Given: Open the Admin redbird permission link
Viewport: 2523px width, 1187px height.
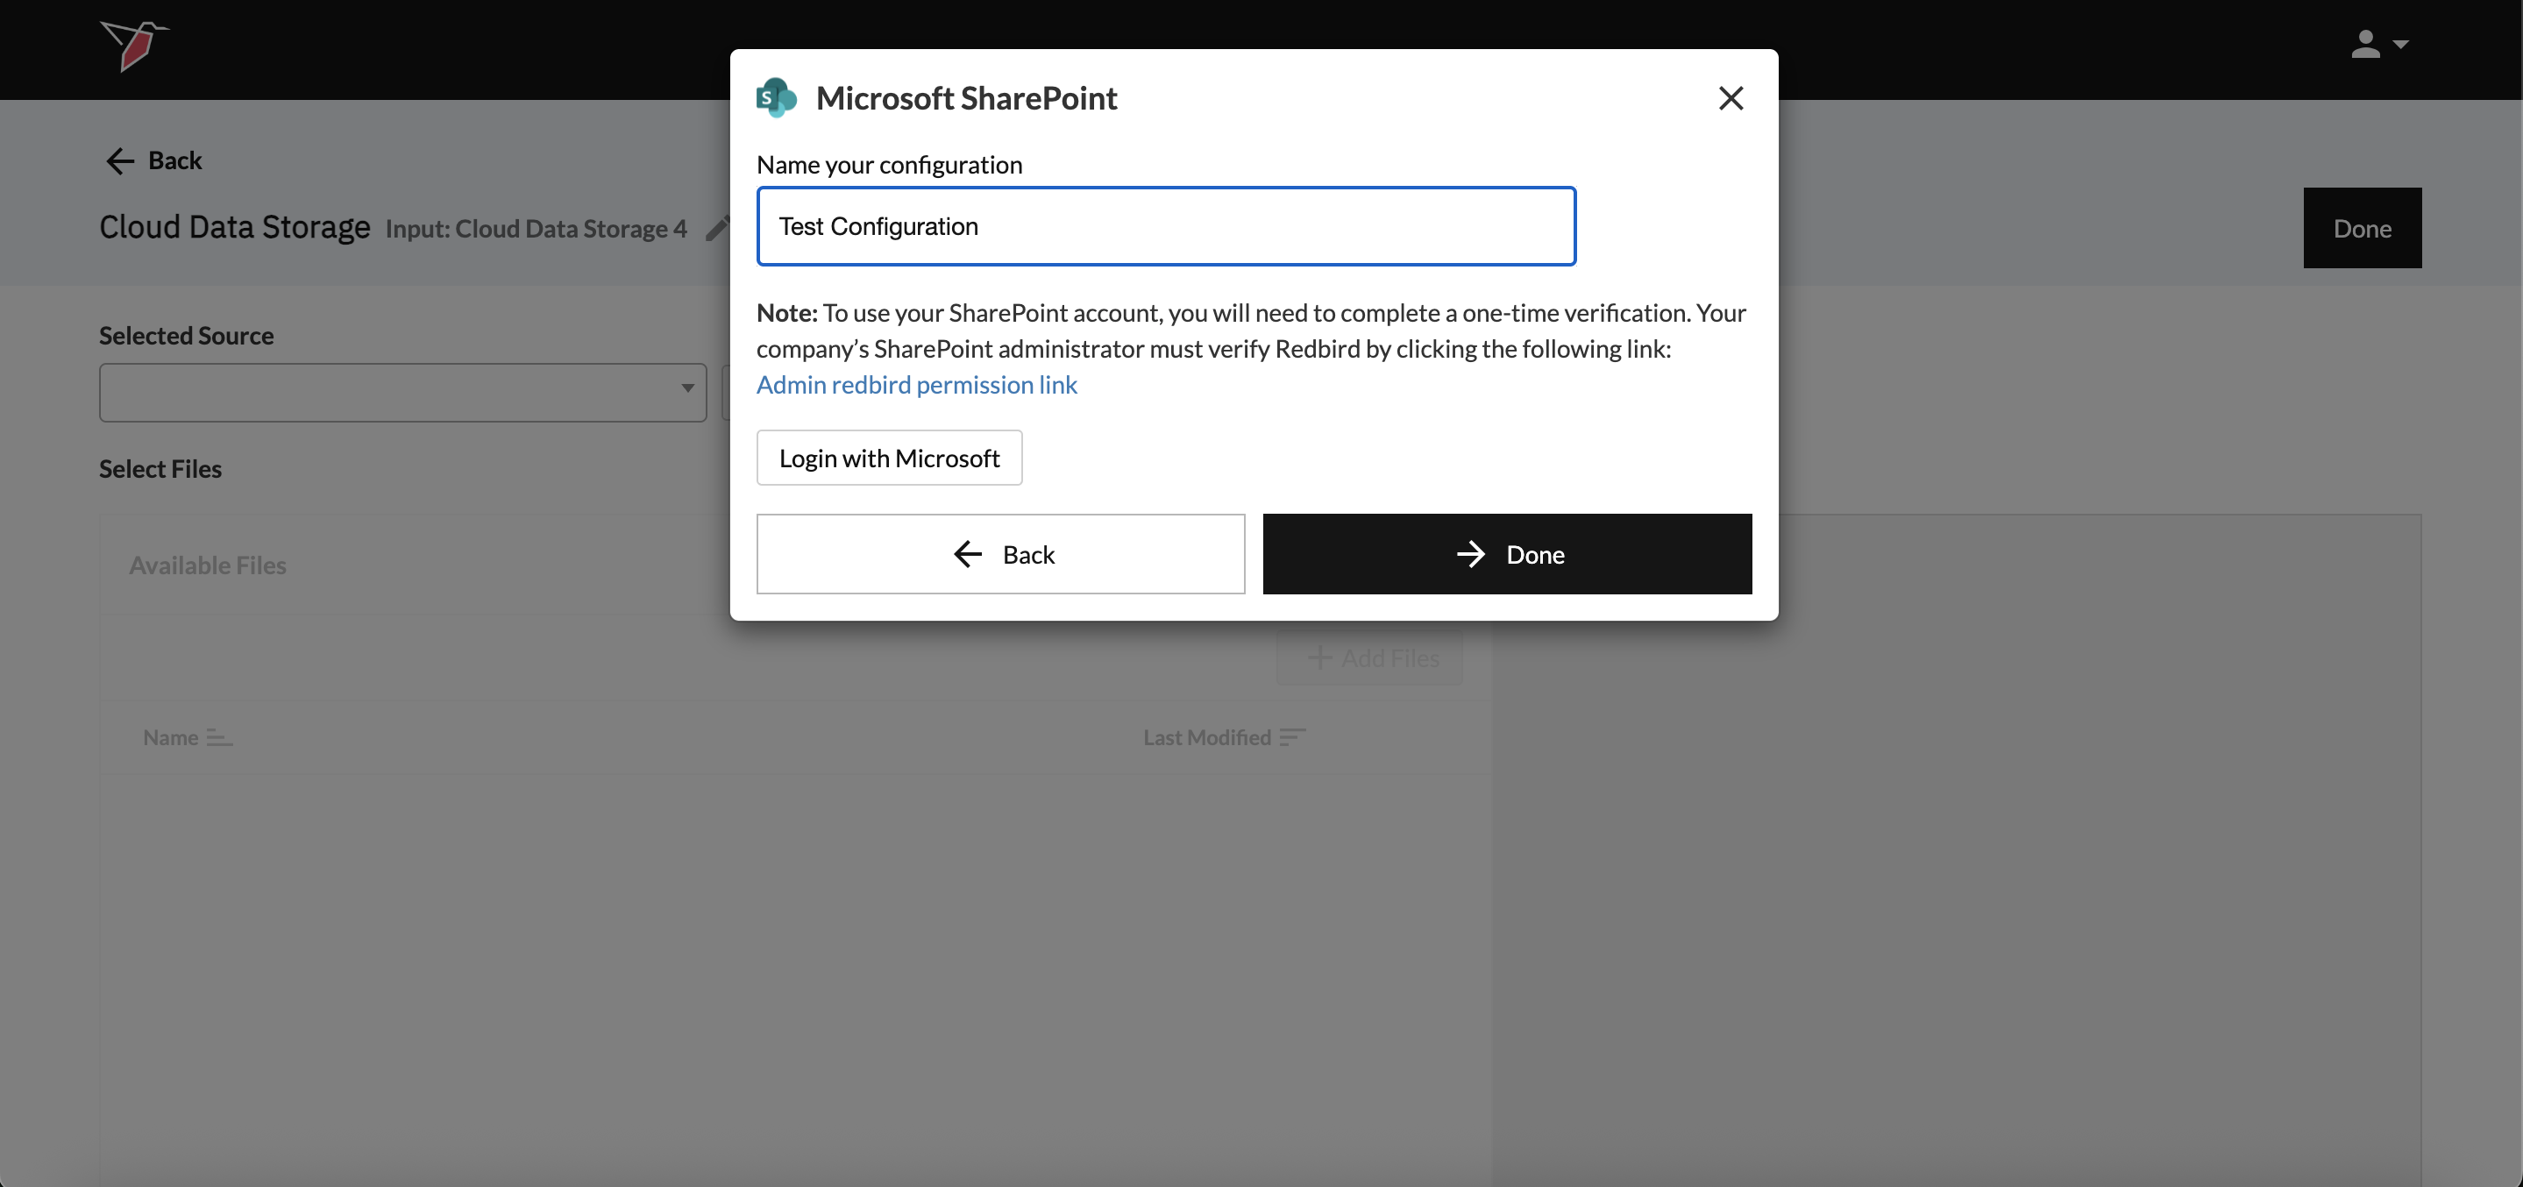Looking at the screenshot, I should [916, 385].
